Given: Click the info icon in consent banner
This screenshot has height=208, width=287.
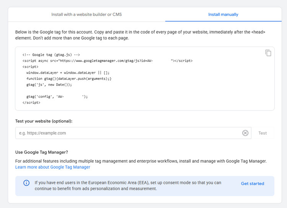Looking at the screenshot, I should point(26,183).
